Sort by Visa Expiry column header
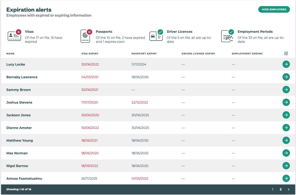 90,54
